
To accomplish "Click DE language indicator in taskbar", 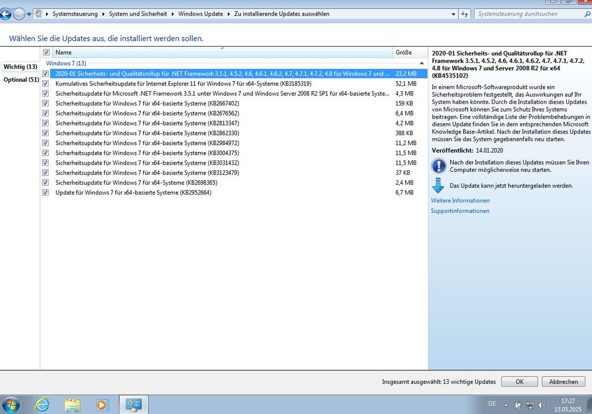I will pos(492,404).
